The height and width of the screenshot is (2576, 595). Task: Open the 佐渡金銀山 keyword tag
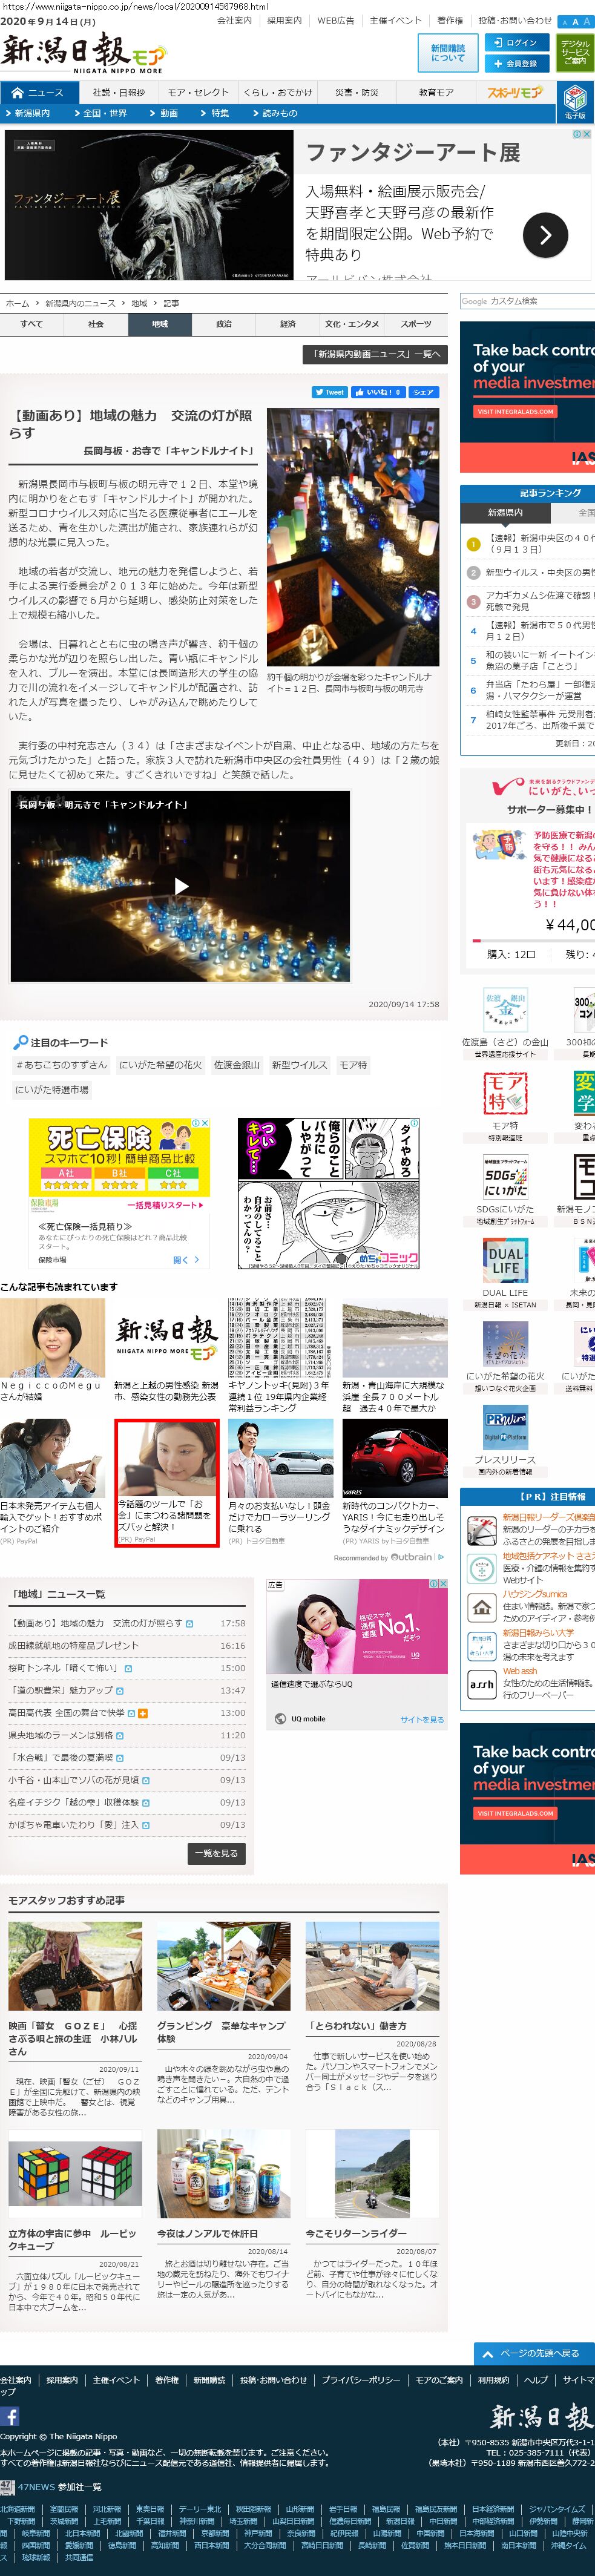pyautogui.click(x=236, y=1065)
